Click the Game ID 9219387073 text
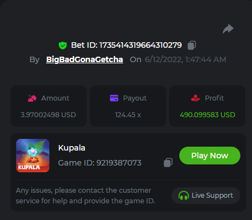252x220 pixels. [100, 163]
